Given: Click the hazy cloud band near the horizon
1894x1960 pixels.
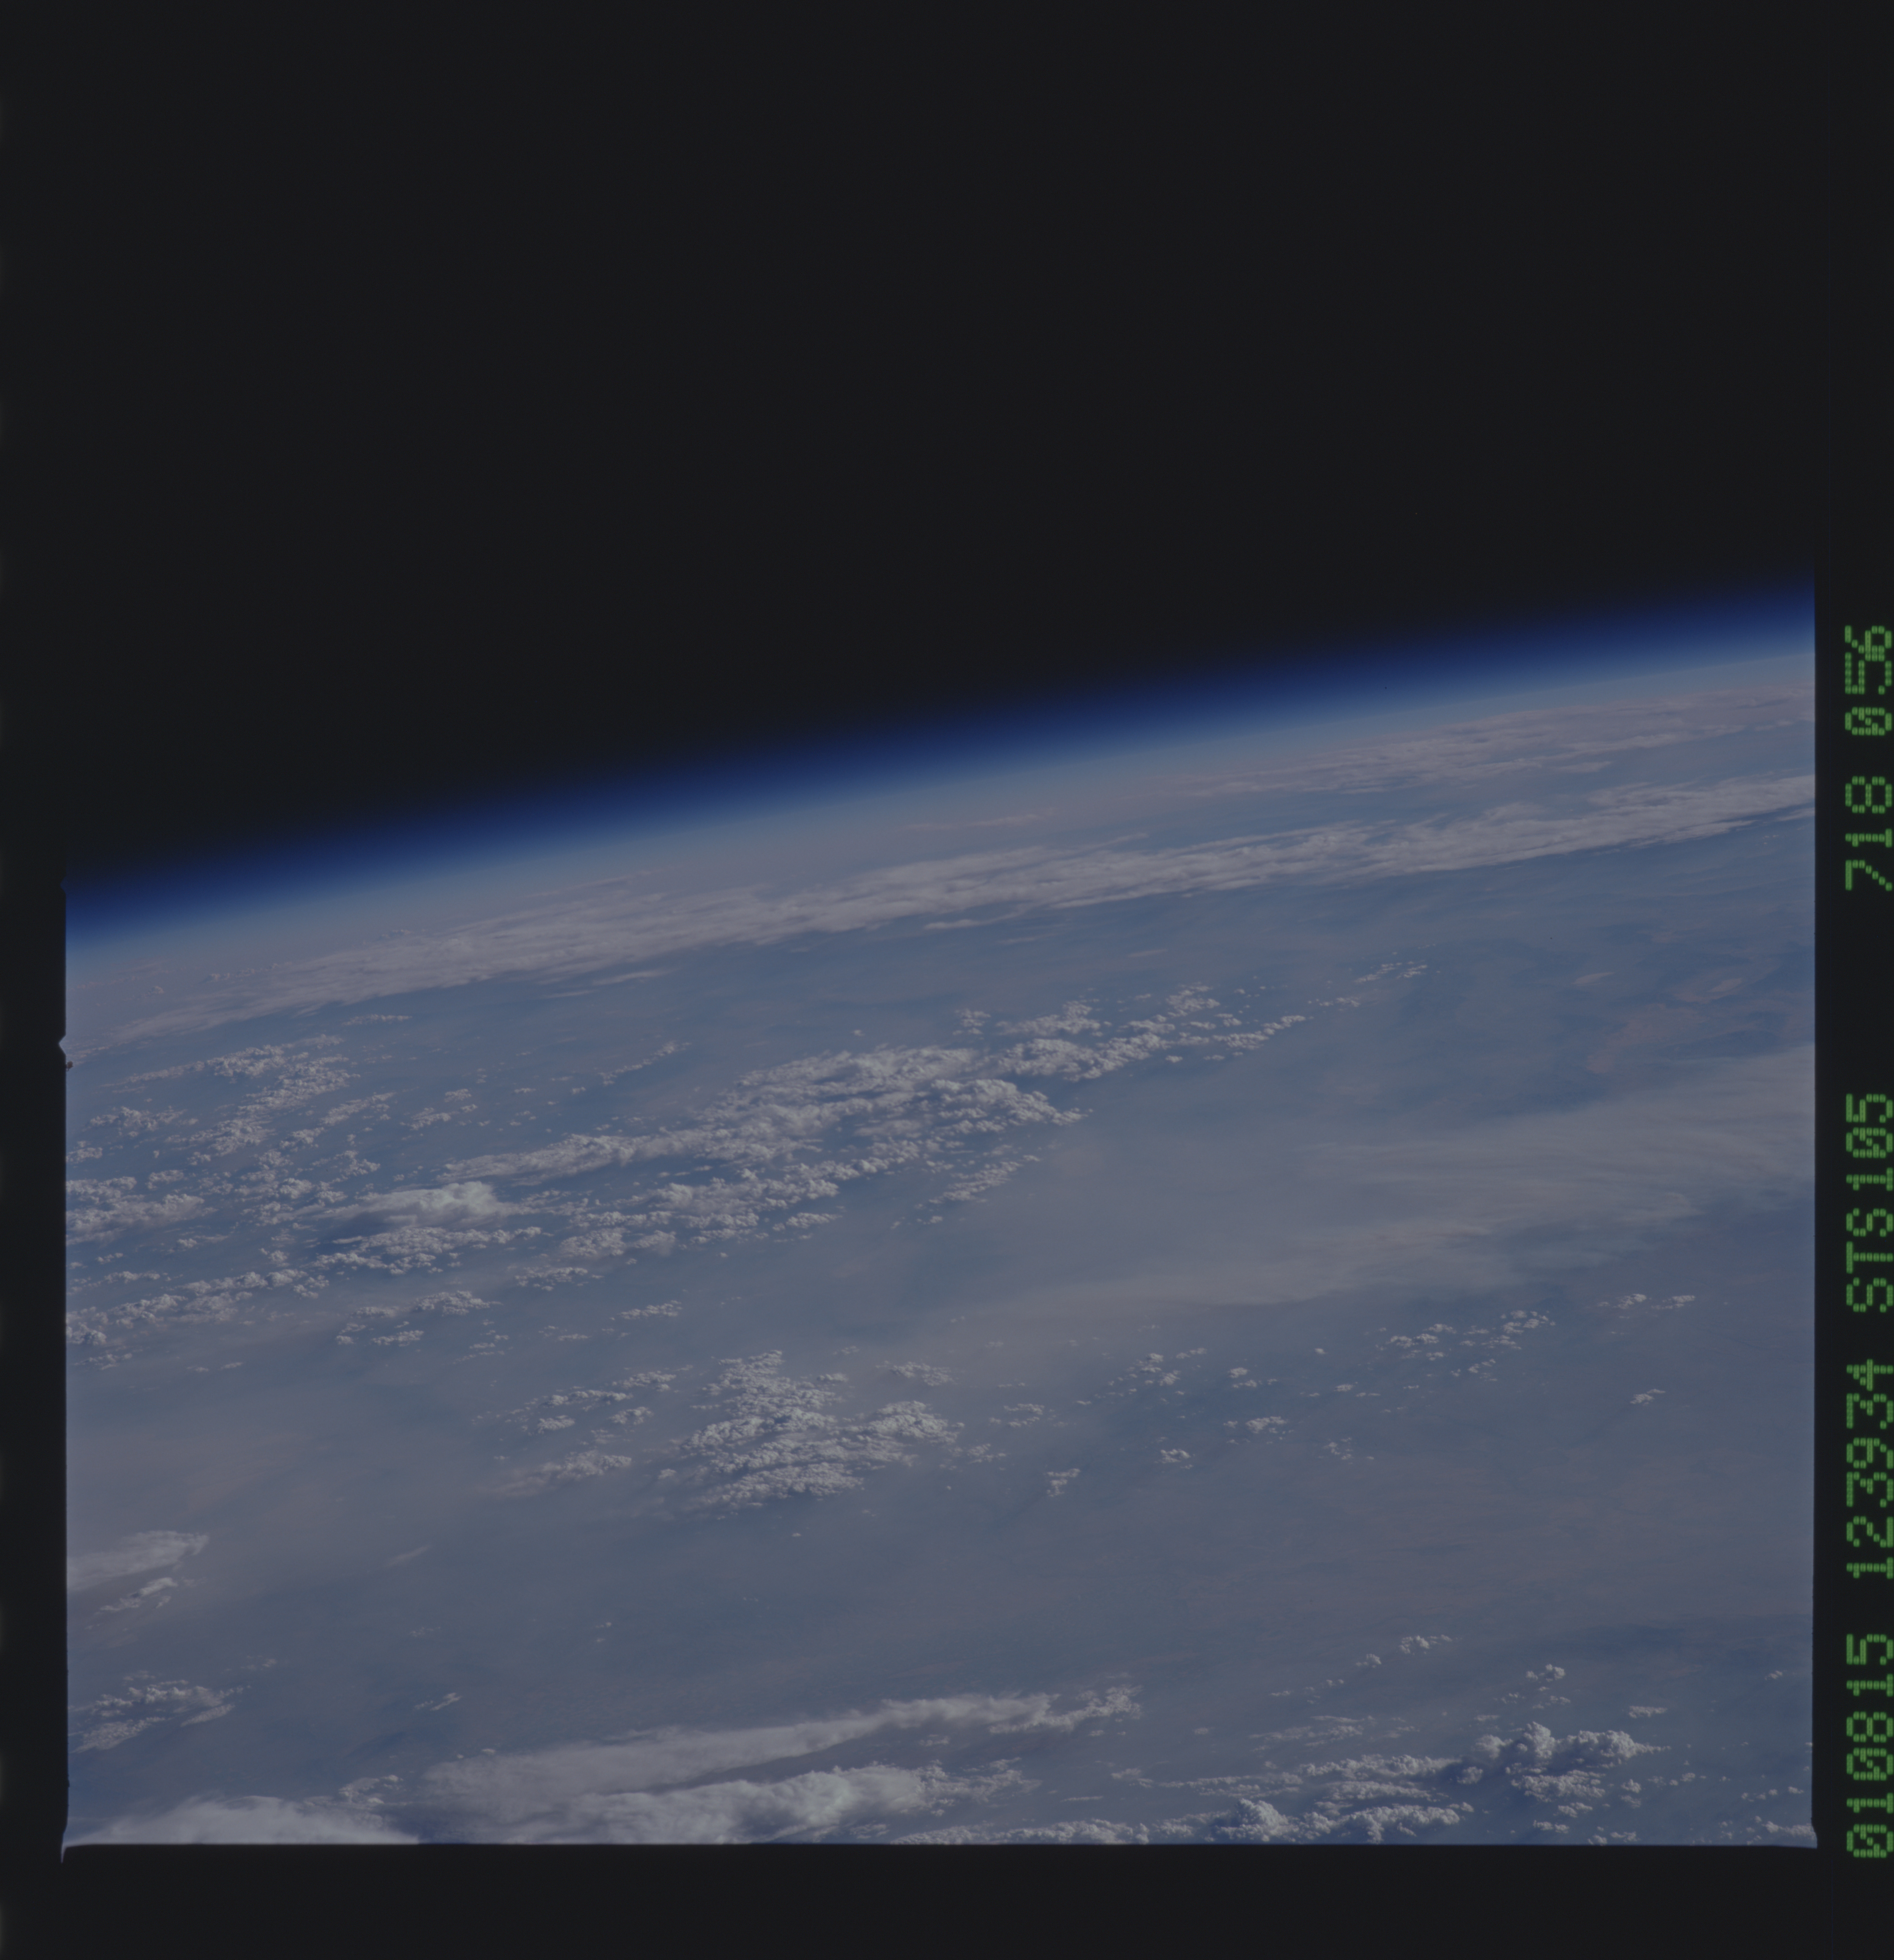Looking at the screenshot, I should click(1100, 880).
